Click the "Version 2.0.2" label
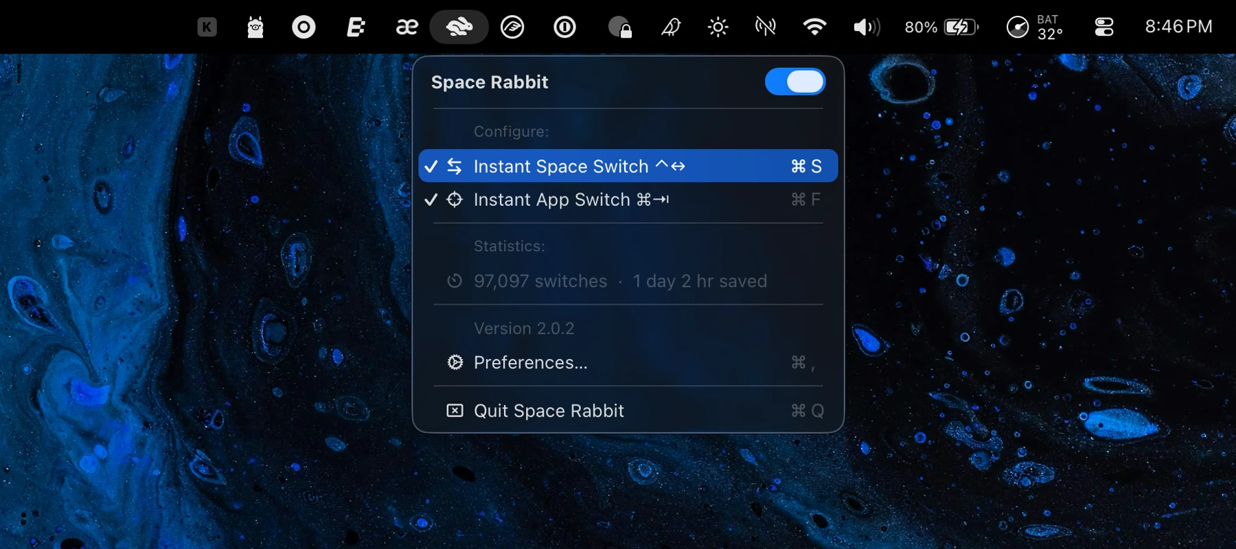Viewport: 1236px width, 549px height. pos(524,329)
